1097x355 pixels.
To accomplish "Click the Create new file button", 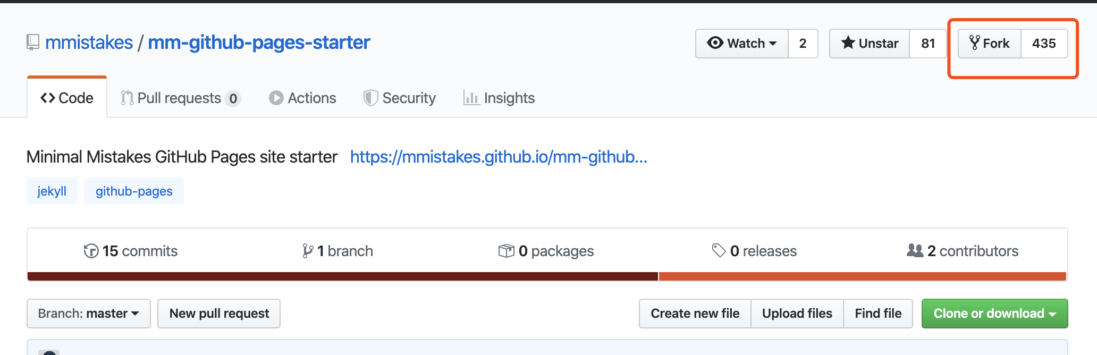I will (695, 314).
